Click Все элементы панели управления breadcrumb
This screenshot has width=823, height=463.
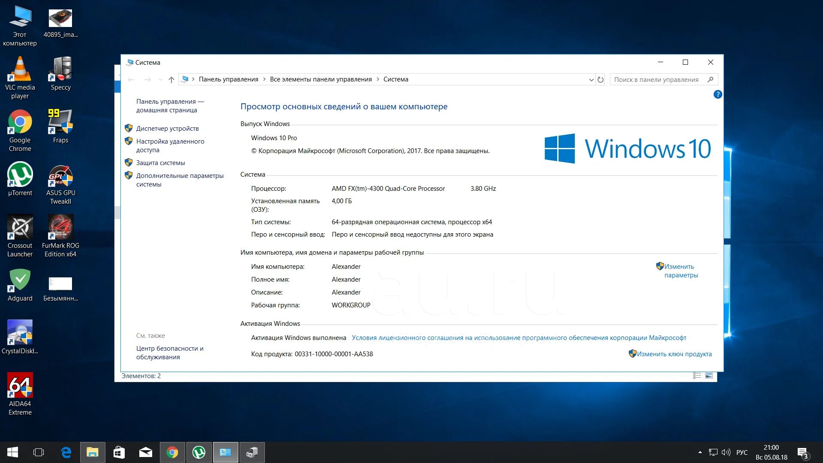pyautogui.click(x=321, y=79)
